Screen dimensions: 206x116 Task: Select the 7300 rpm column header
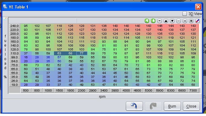click(x=193, y=91)
